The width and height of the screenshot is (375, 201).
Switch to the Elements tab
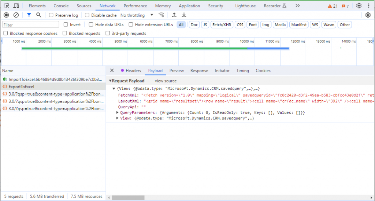37,6
